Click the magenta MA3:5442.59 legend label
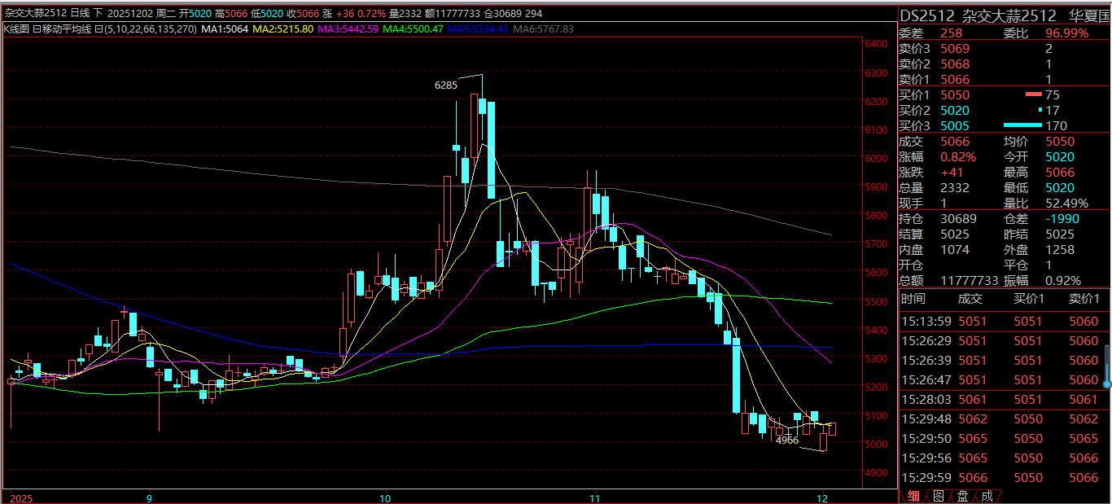Viewport: 1112px width, 504px height. point(348,28)
